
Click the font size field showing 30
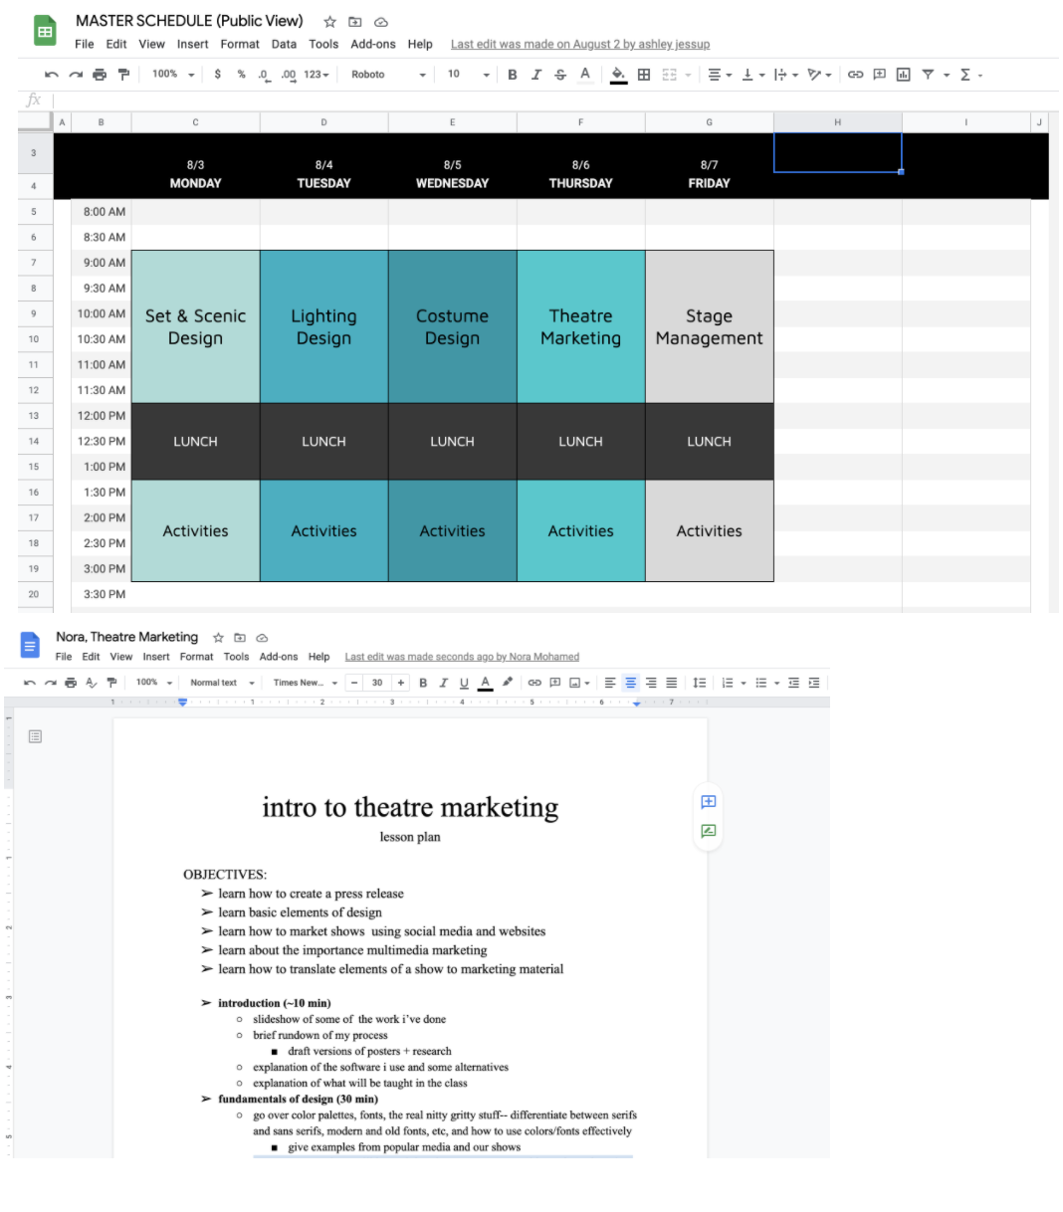(x=377, y=683)
